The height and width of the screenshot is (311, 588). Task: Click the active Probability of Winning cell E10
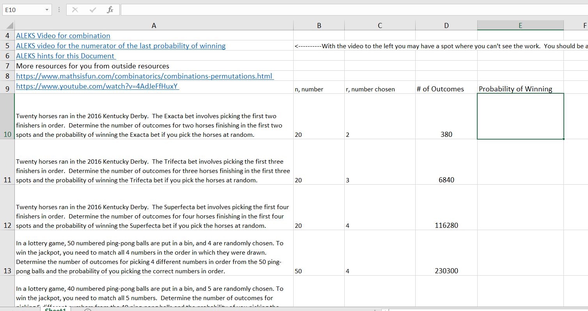click(520, 116)
